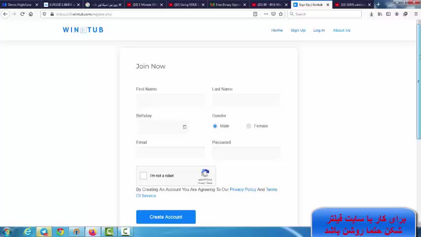Open Log In in the Wintub navigation

[319, 30]
